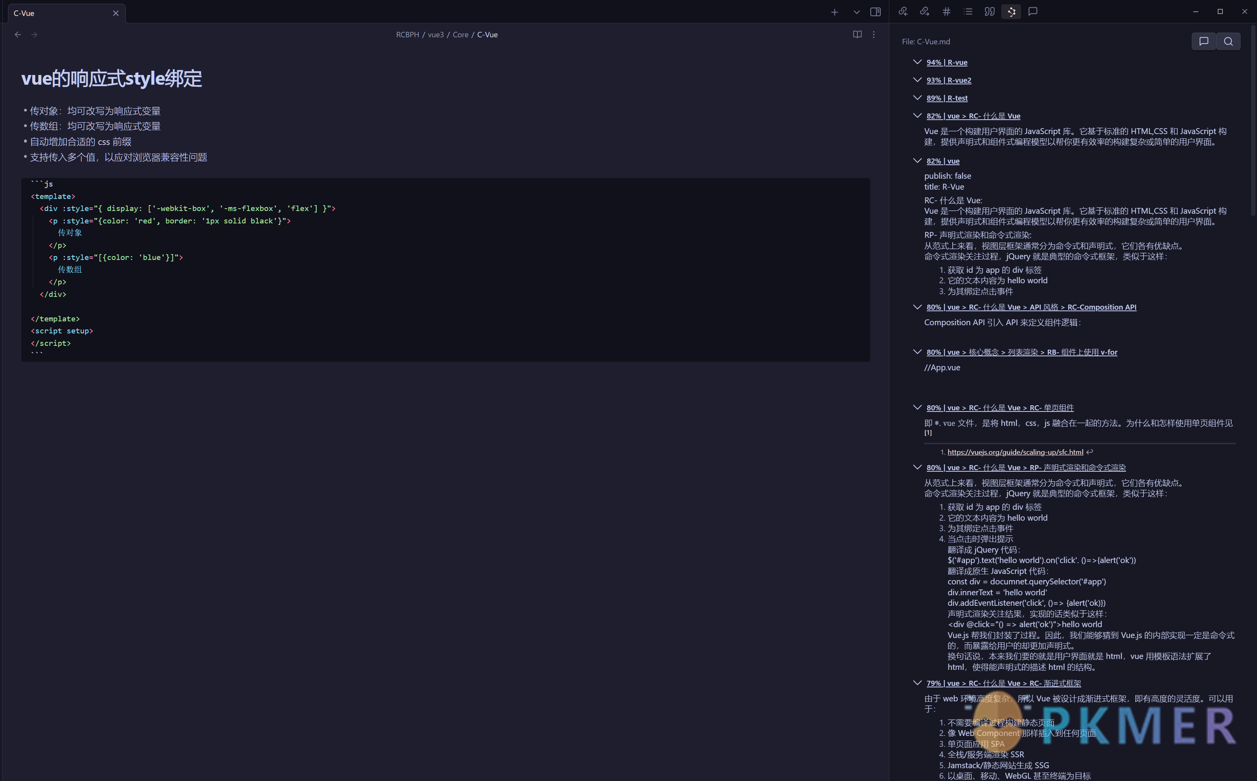Click the <script setup> code line

pos(62,331)
